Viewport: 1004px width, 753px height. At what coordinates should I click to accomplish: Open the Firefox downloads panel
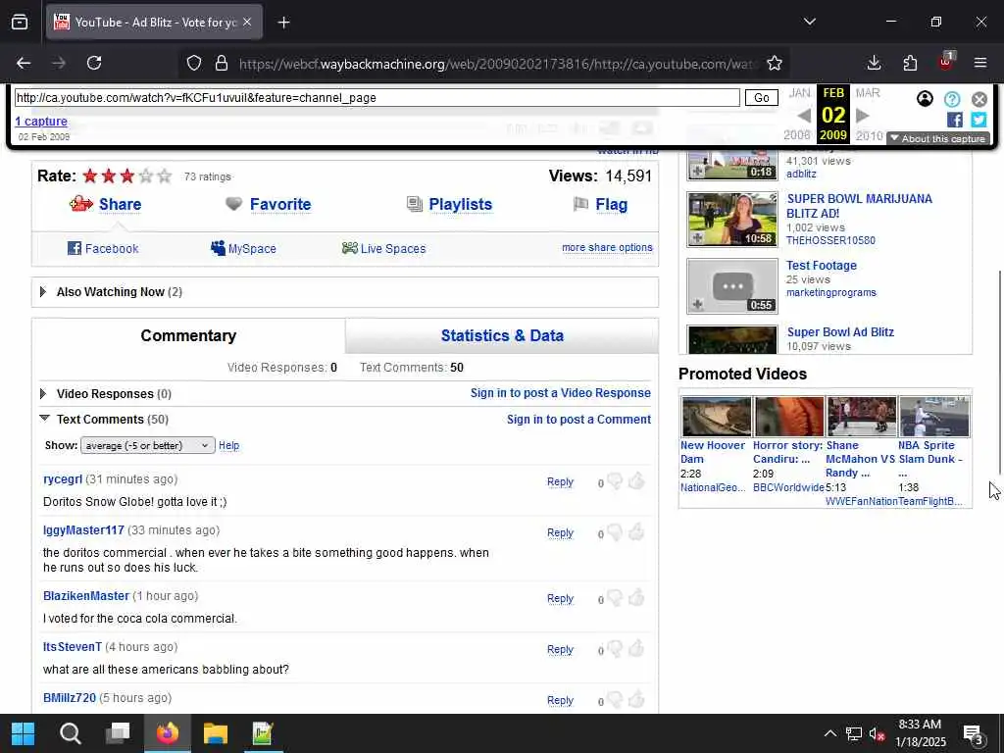pyautogui.click(x=874, y=63)
